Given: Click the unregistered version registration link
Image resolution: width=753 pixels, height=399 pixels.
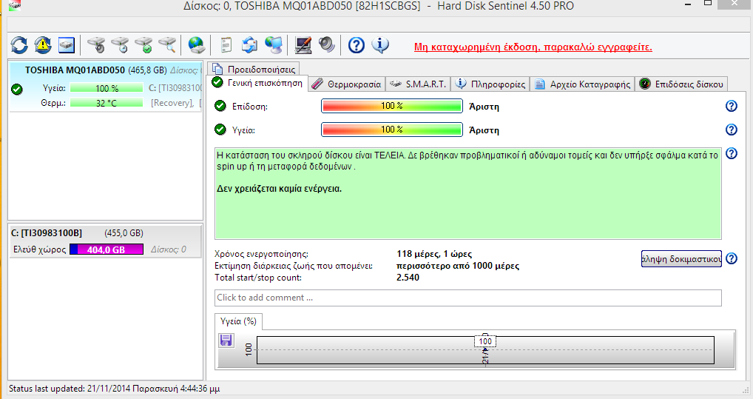Looking at the screenshot, I should click(x=533, y=47).
